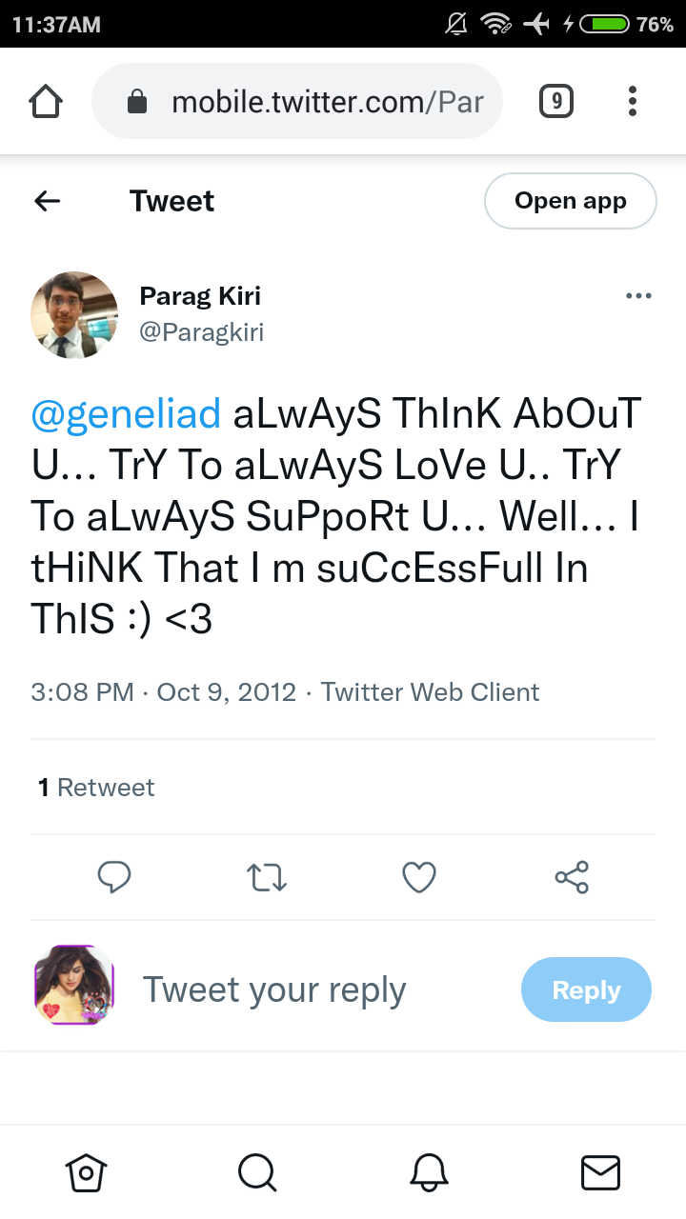686x1219 pixels.
Task: Open the tab switcher showing 9 tabs
Action: (x=556, y=101)
